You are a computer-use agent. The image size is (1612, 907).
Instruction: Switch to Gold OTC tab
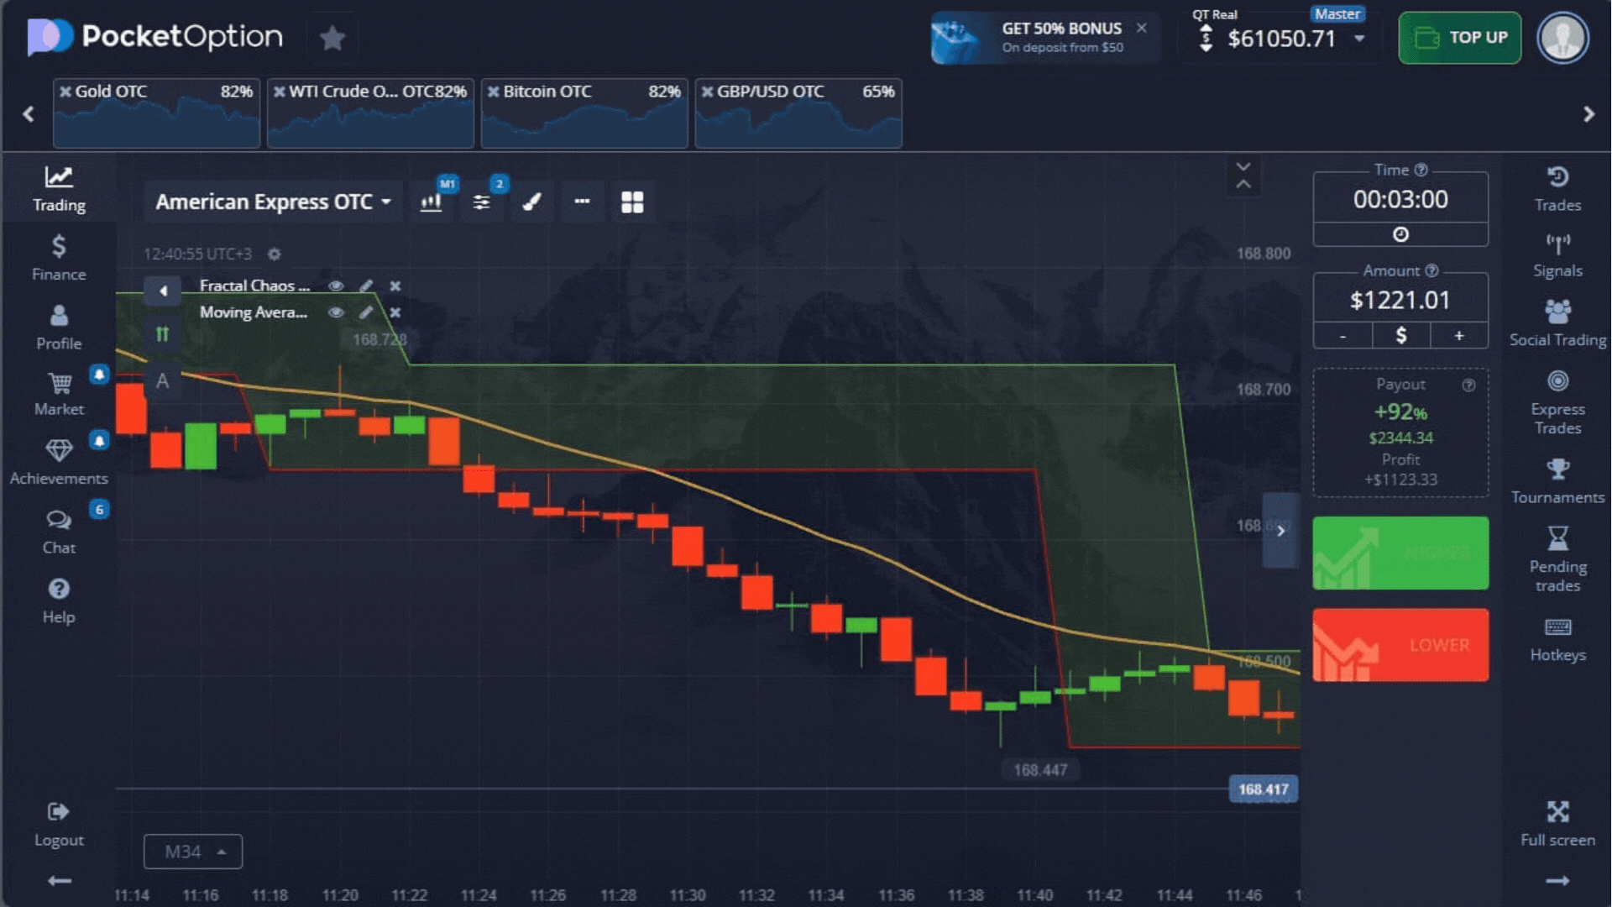coord(156,113)
